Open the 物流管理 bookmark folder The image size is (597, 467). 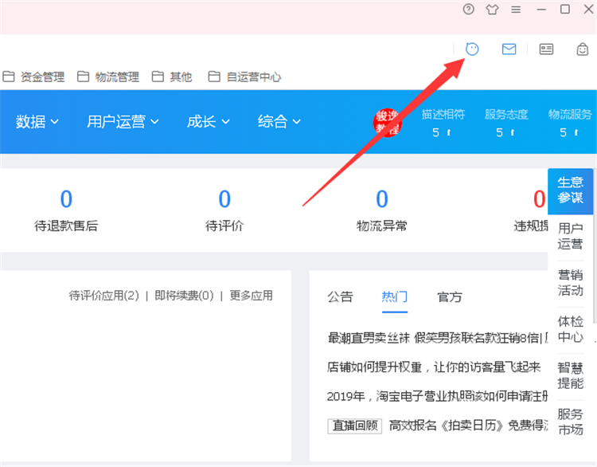coord(108,77)
